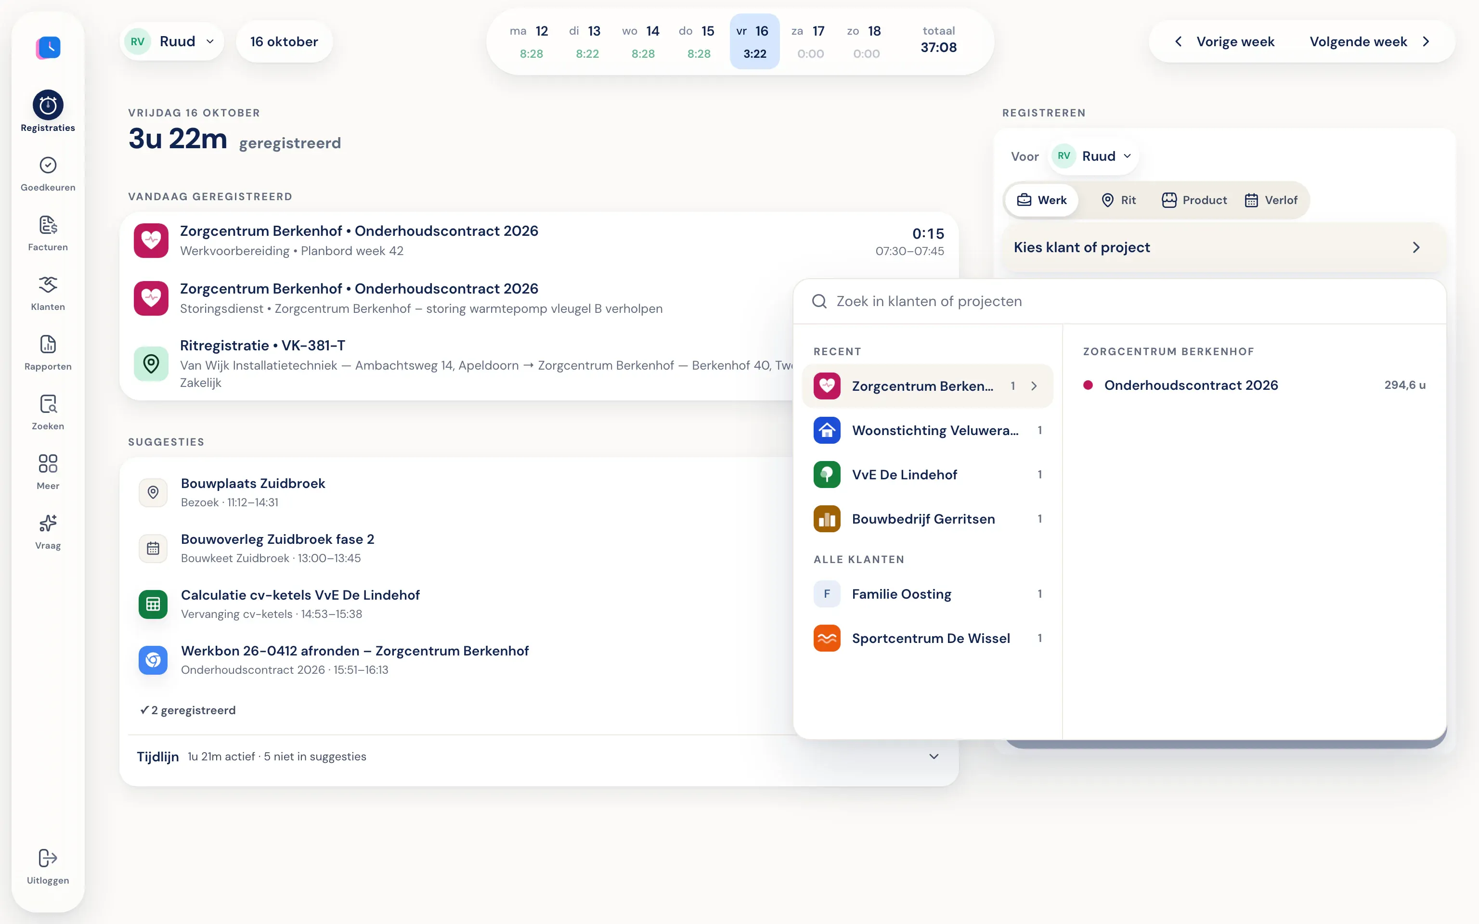Switch to the Verlof tab
Image resolution: width=1479 pixels, height=924 pixels.
tap(1271, 201)
